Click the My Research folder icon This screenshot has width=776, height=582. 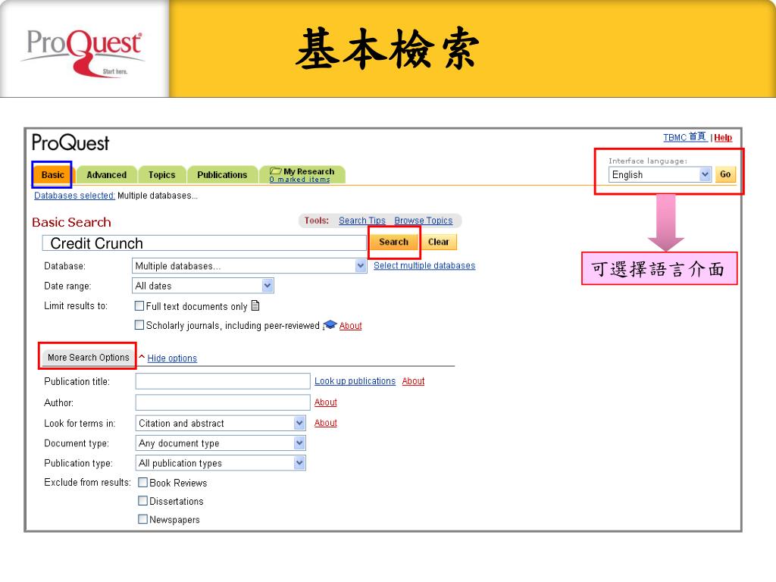pos(276,171)
